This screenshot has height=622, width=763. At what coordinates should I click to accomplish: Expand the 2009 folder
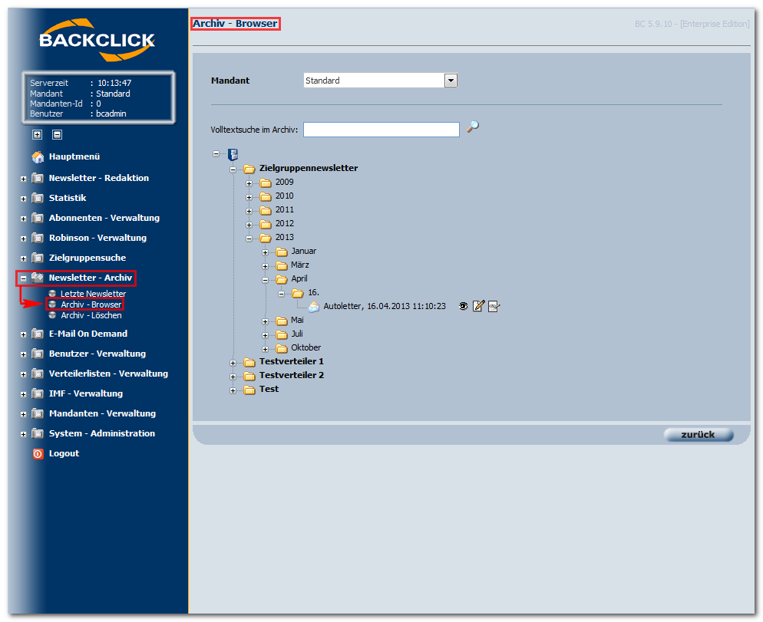point(249,183)
